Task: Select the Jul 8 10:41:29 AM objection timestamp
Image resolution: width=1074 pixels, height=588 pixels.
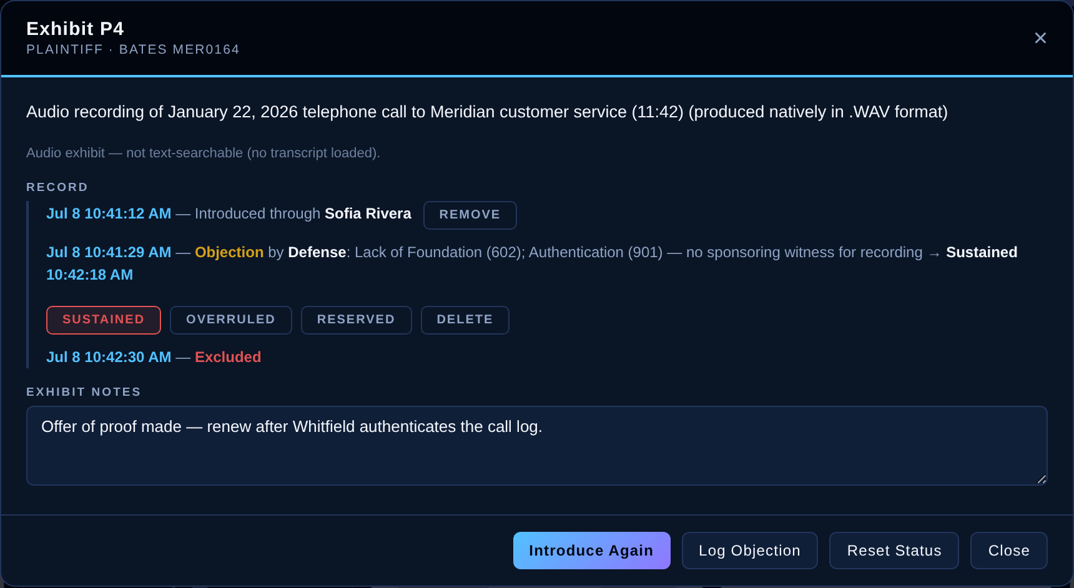Action: pos(109,252)
